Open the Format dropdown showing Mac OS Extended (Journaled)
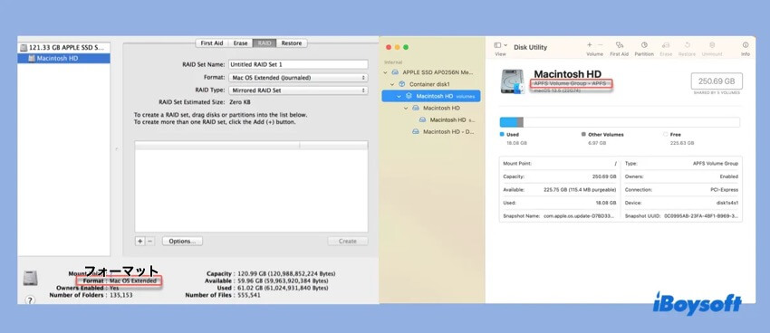The height and width of the screenshot is (333, 770). (x=298, y=78)
